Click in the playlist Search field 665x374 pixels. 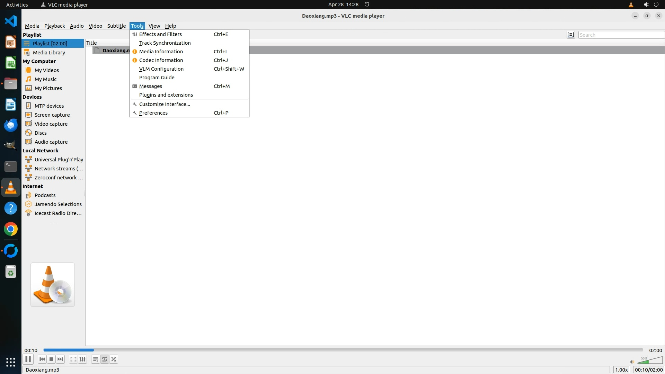(621, 35)
